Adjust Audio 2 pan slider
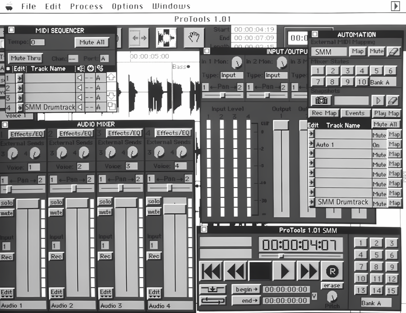The width and height of the screenshot is (406, 313). [74, 188]
